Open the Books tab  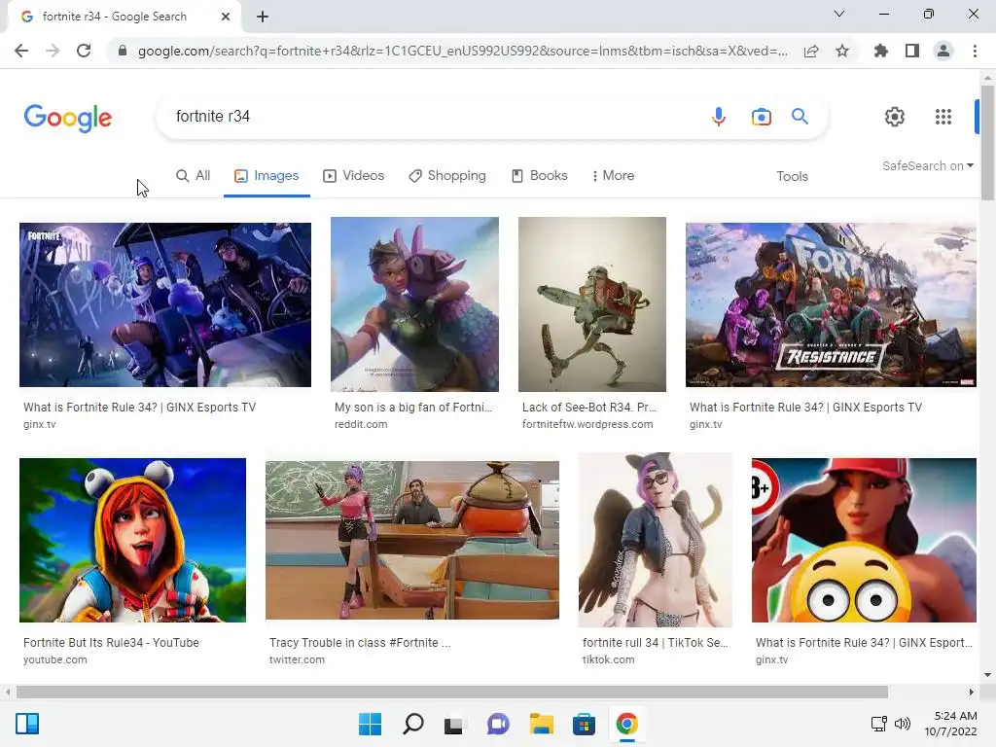click(x=539, y=176)
